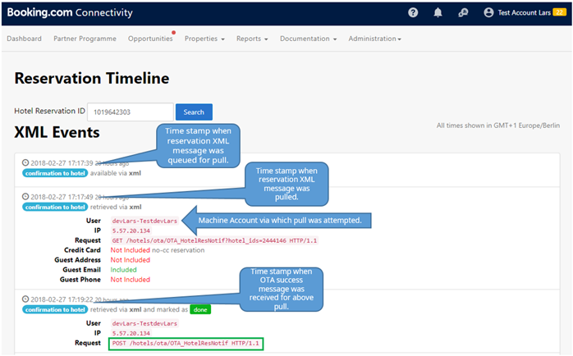Click clock icon beside 17:19:22 timestamp
This screenshot has height=356, width=573.
pos(25,300)
